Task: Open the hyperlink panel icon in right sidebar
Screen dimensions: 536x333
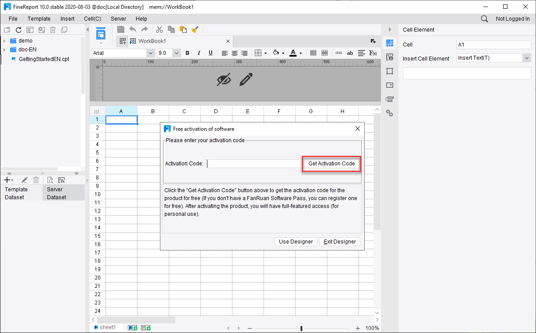Action: point(389,113)
